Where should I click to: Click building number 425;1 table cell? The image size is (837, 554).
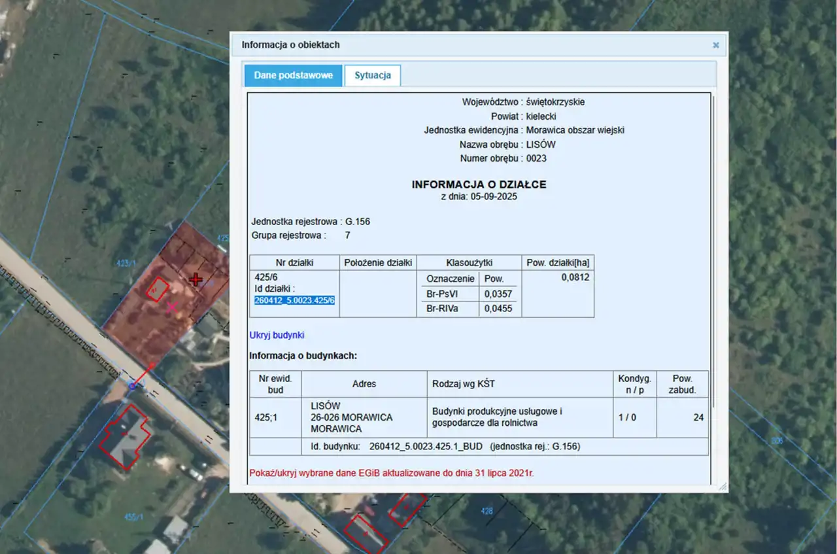coord(266,417)
